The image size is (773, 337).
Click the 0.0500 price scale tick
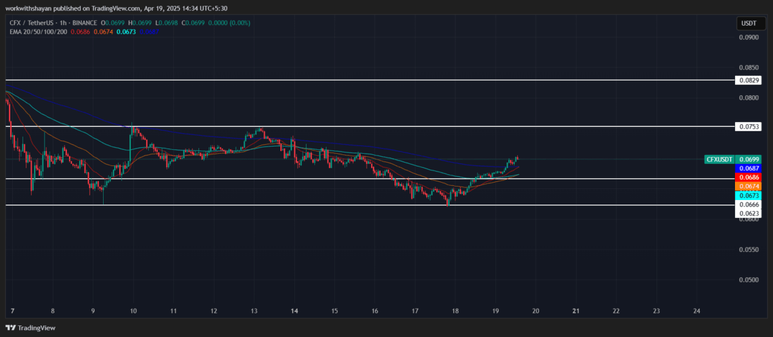pos(749,280)
